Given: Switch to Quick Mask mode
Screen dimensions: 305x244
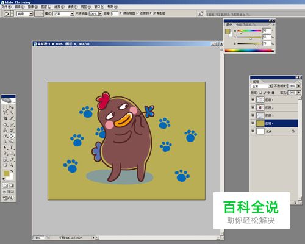Looking at the screenshot, I should pos(11,185).
